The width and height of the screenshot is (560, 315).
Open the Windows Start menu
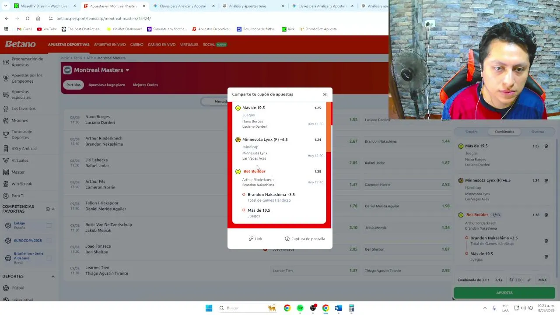209,308
